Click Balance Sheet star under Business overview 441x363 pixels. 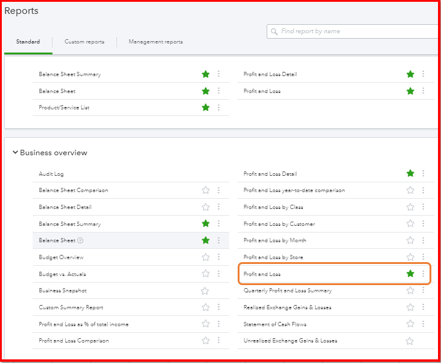click(206, 240)
